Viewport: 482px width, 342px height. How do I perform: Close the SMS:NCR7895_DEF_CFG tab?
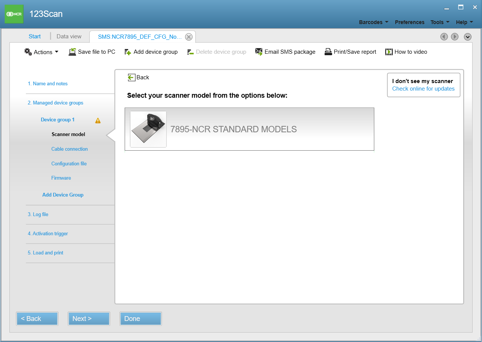189,37
